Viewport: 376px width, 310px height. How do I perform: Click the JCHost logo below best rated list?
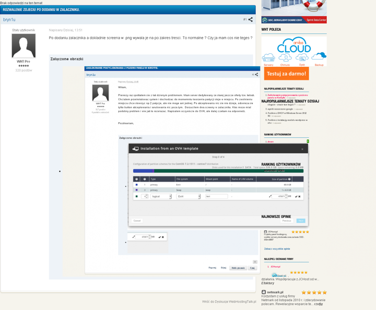tap(279, 275)
